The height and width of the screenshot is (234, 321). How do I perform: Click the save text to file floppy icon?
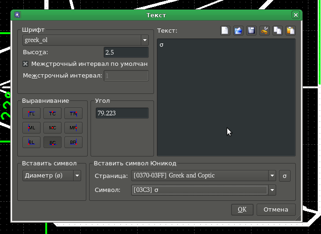251,31
